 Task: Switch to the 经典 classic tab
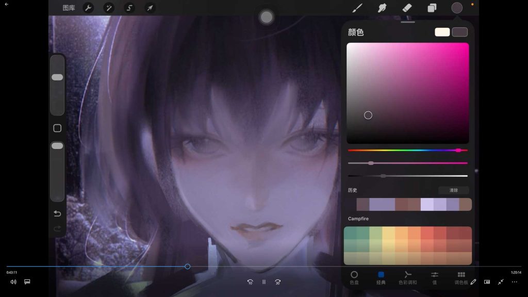point(381,278)
